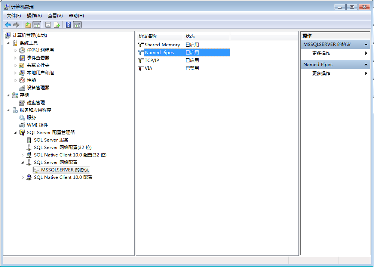Select 设备管理器 in the tree
The width and height of the screenshot is (374, 267).
point(38,88)
